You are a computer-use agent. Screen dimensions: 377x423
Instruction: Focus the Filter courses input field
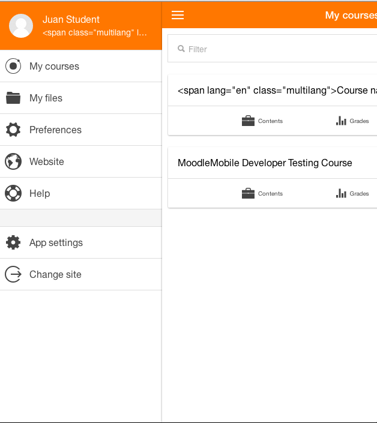pos(273,48)
